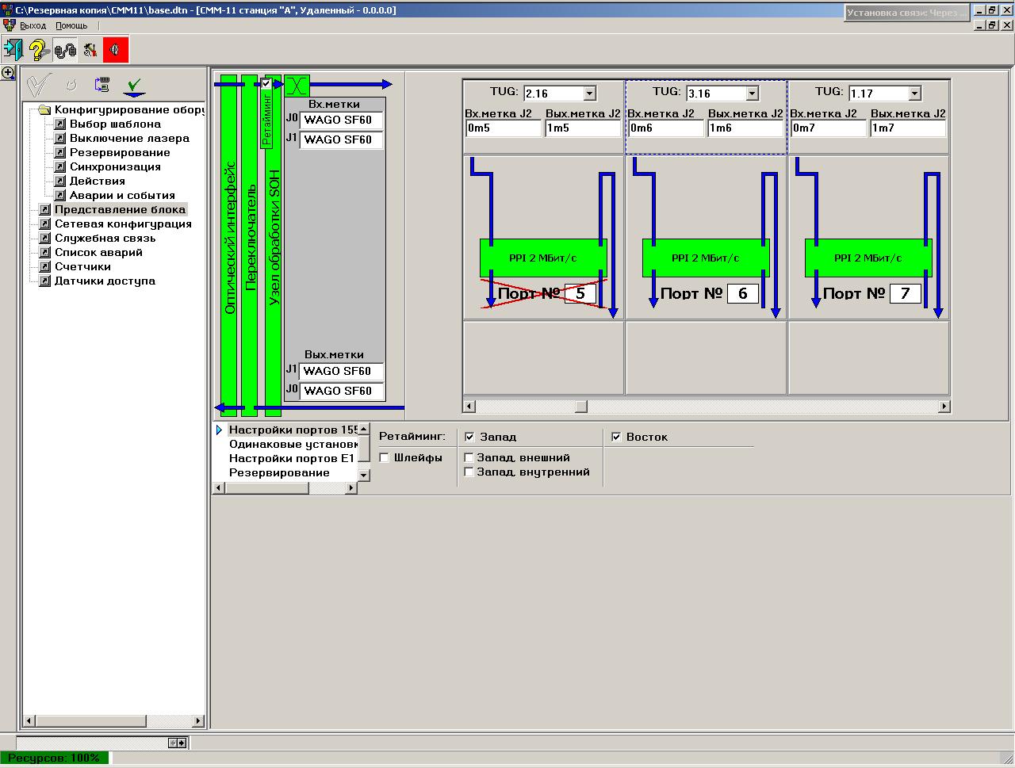Open the TUG 3.16 dropdown

tap(752, 94)
